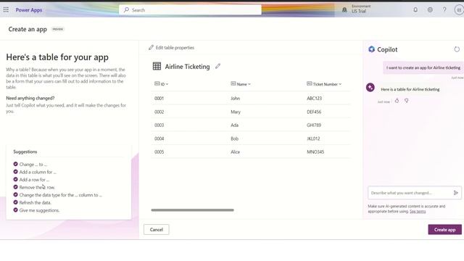Image resolution: width=464 pixels, height=261 pixels.
Task: Click the user message 'I want to create an app'
Action: 423,67
